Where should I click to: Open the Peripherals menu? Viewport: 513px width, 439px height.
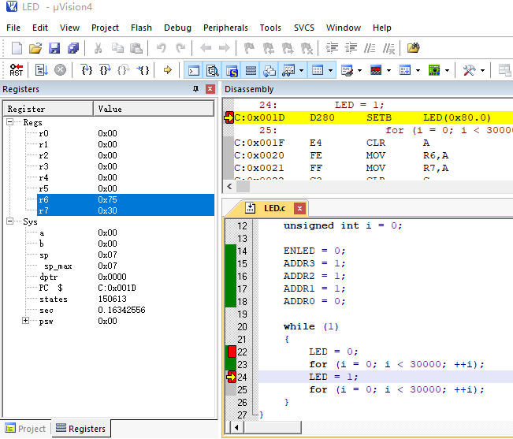pyautogui.click(x=225, y=28)
